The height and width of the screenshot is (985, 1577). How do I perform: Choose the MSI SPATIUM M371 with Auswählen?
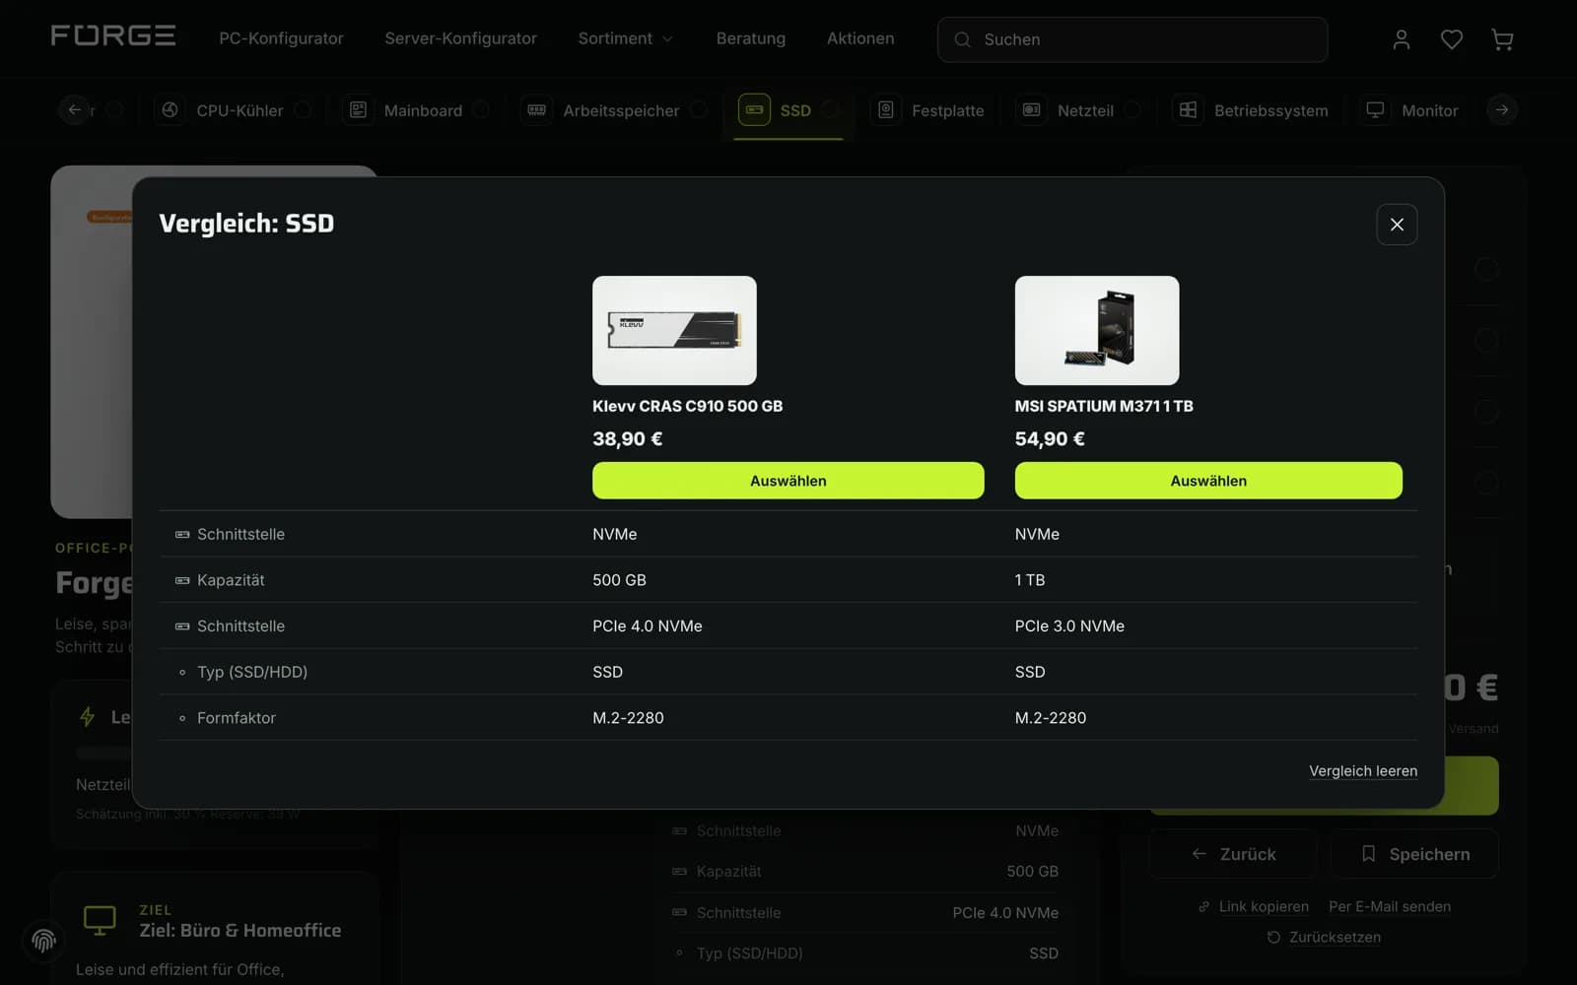pos(1208,481)
